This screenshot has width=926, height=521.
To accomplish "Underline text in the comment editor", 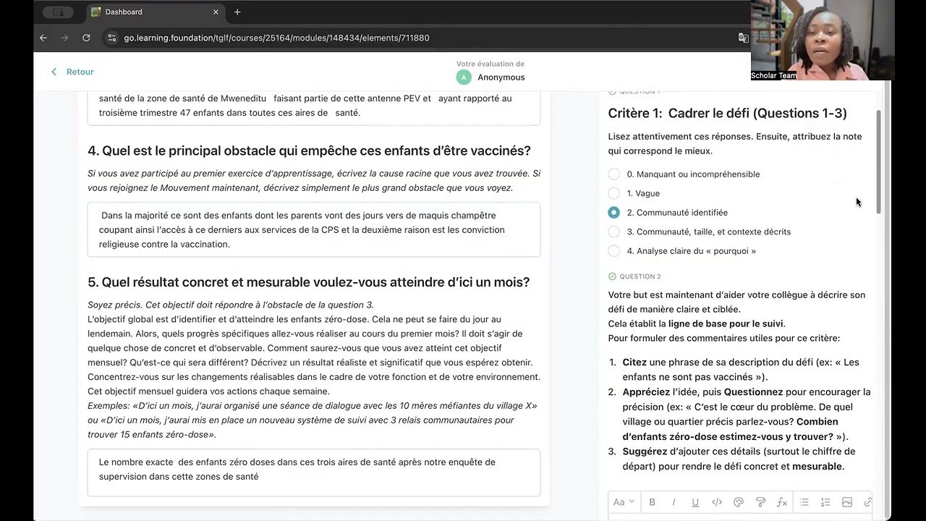I will (x=695, y=502).
